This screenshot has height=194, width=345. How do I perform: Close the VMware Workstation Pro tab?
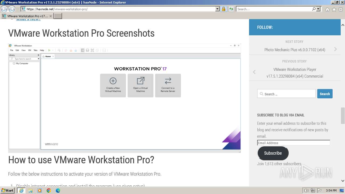pos(51,16)
